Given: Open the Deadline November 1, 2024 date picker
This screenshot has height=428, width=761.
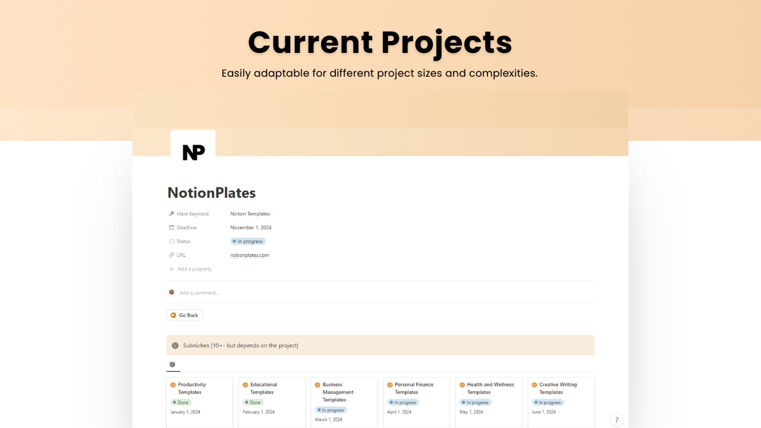Looking at the screenshot, I should [251, 228].
